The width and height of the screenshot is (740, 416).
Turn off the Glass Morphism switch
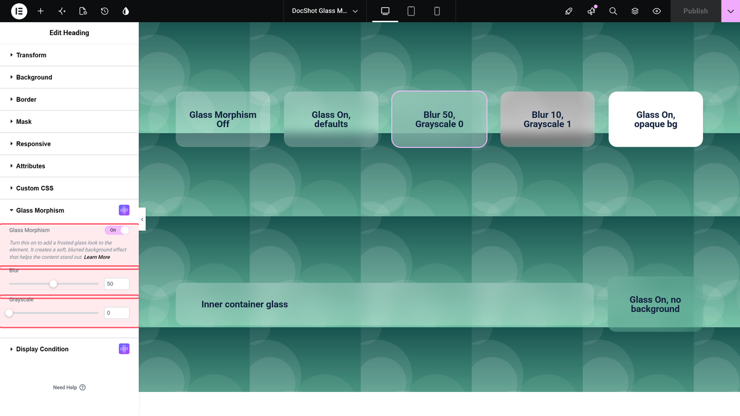pos(117,230)
